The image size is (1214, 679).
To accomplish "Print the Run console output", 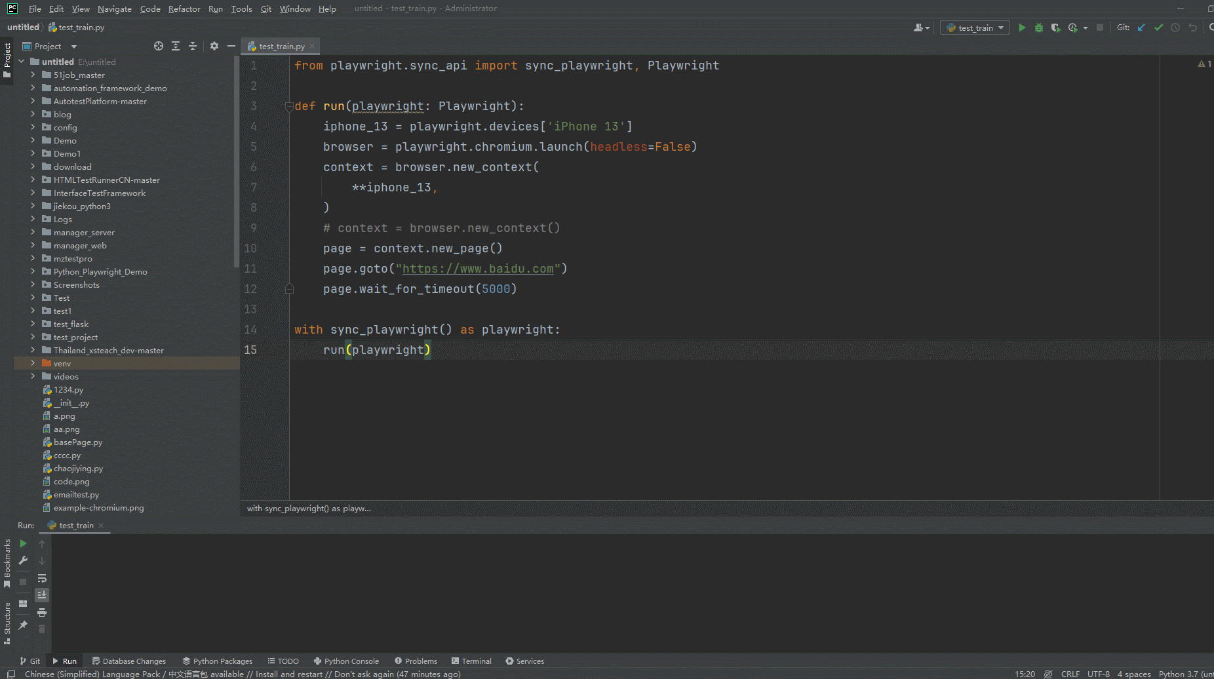I will tap(42, 612).
